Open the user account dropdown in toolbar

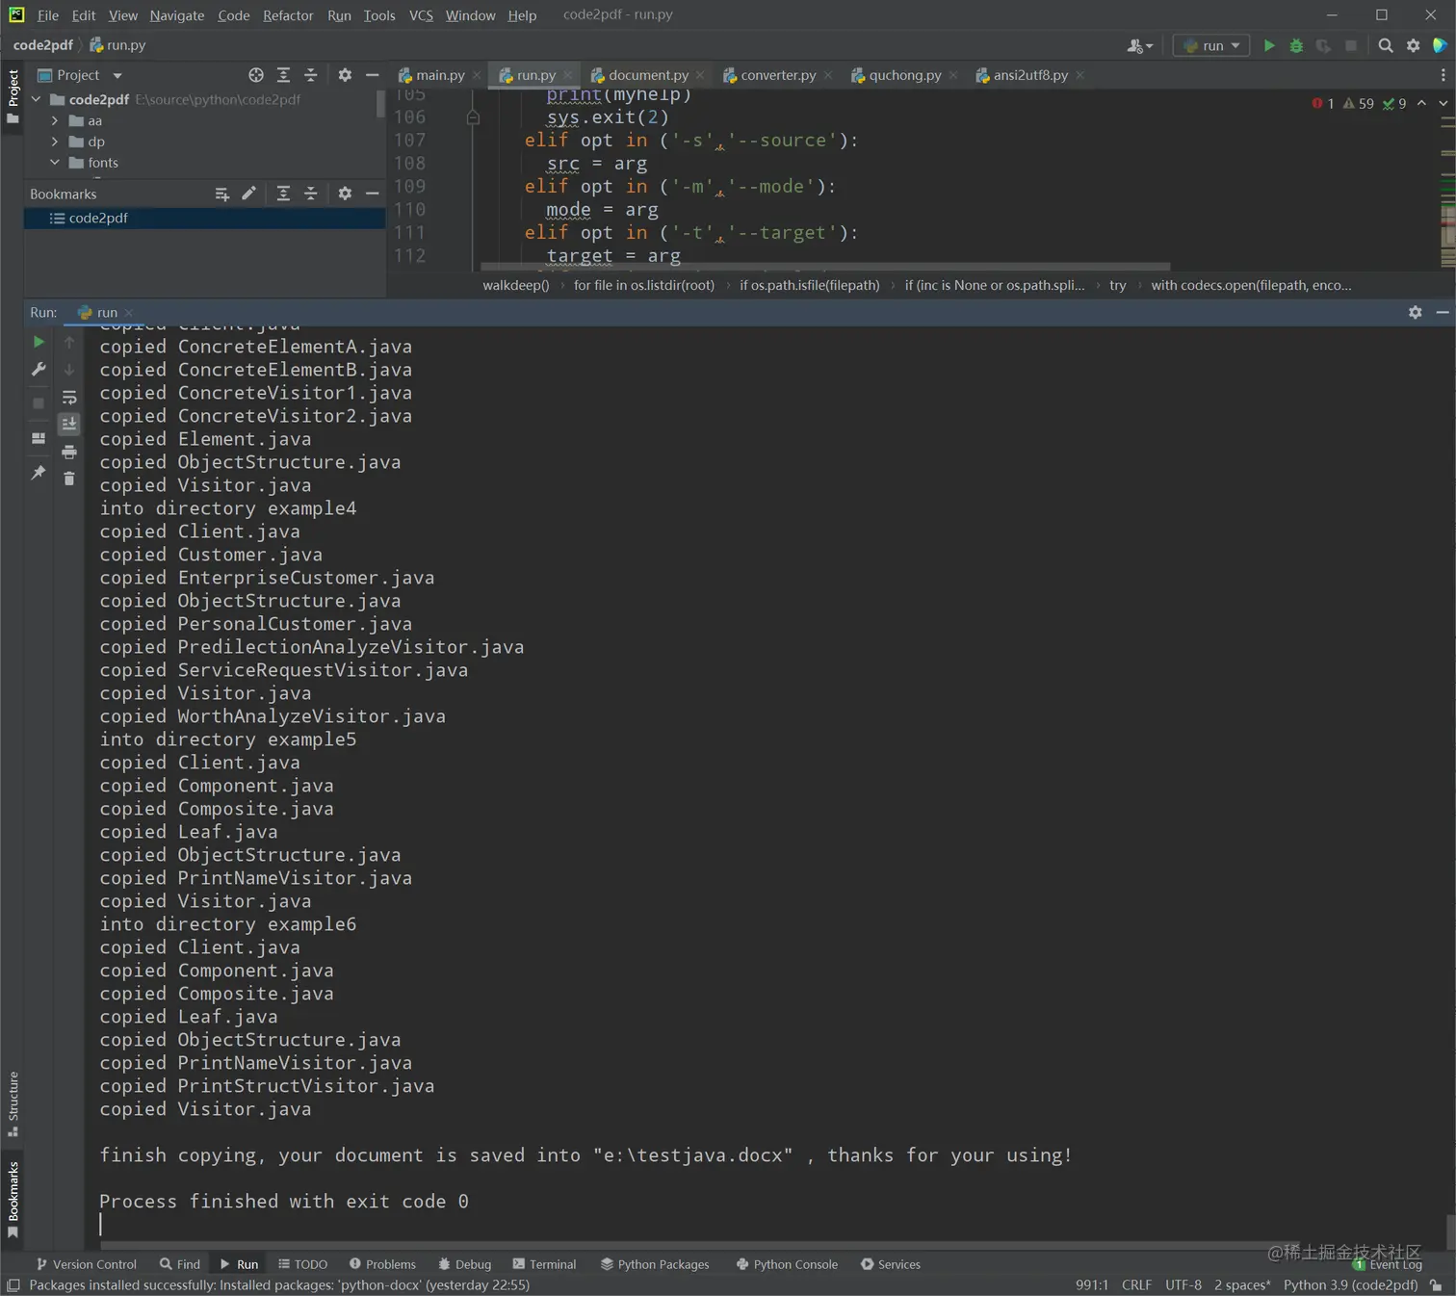(1139, 45)
